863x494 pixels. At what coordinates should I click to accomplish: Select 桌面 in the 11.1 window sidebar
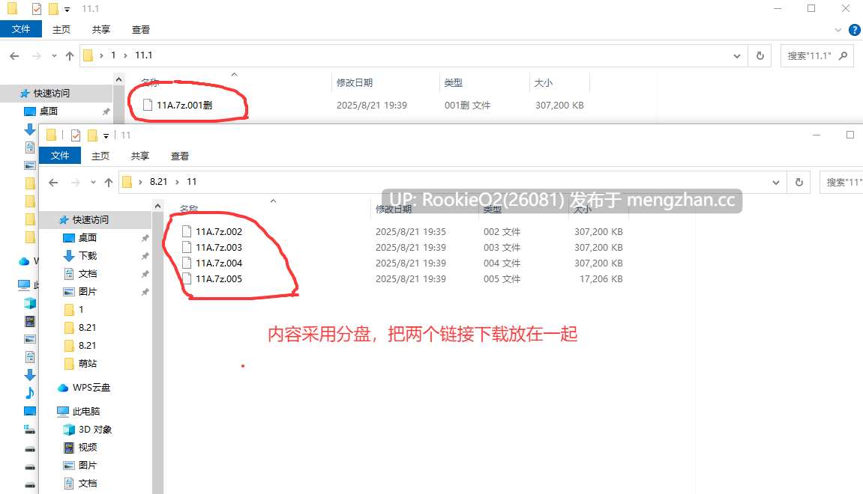[49, 111]
